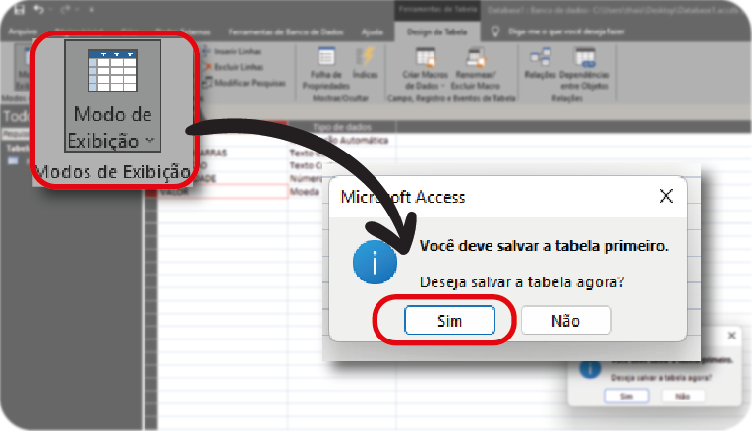Click the Diga-me o que você deseja fazer box

coord(566,31)
